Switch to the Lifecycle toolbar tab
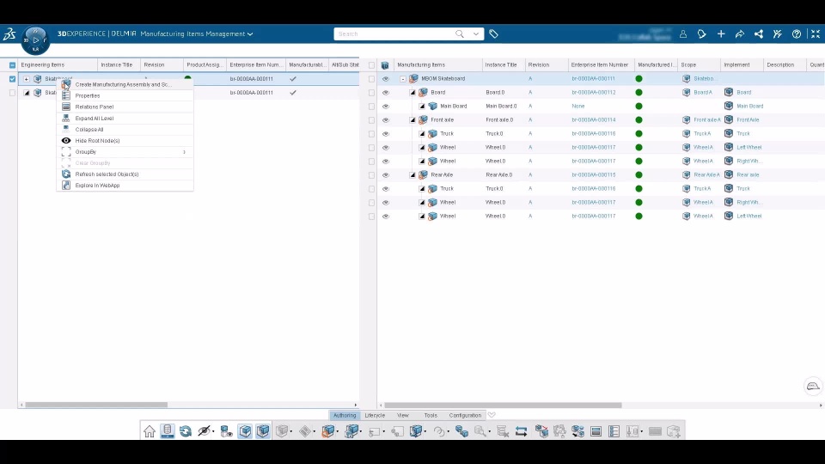The width and height of the screenshot is (825, 464). coord(376,415)
